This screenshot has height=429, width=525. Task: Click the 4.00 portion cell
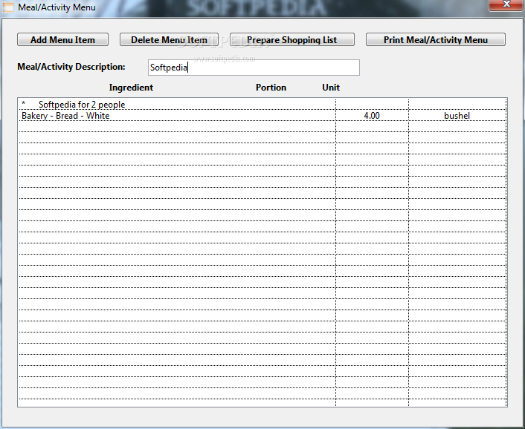point(372,116)
